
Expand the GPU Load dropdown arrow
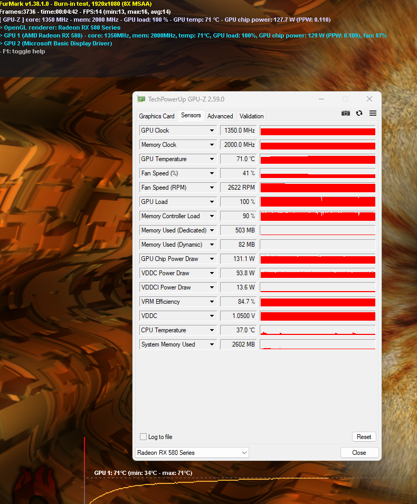click(212, 201)
